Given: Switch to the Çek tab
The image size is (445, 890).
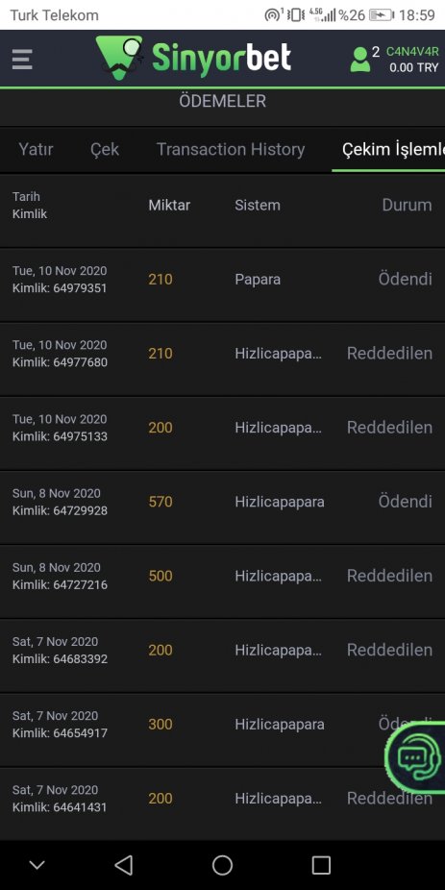Looking at the screenshot, I should click(105, 149).
